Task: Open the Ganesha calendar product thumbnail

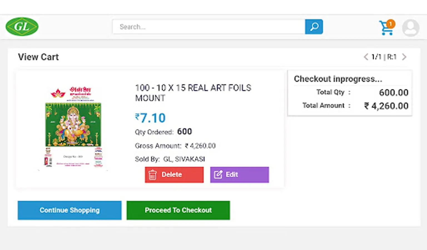Action: point(73,127)
